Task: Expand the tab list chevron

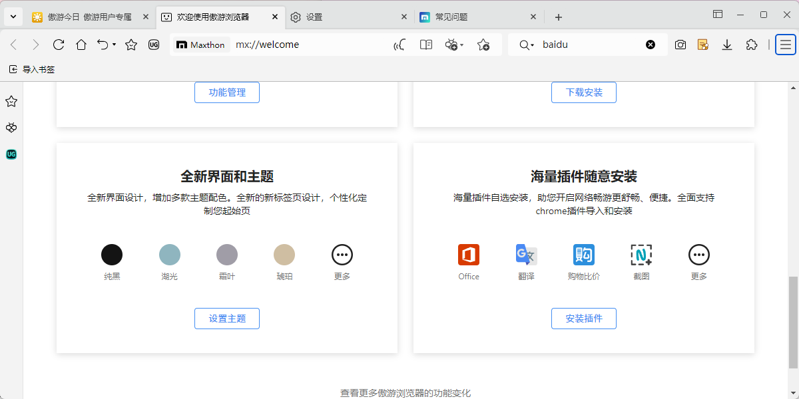Action: [x=13, y=16]
